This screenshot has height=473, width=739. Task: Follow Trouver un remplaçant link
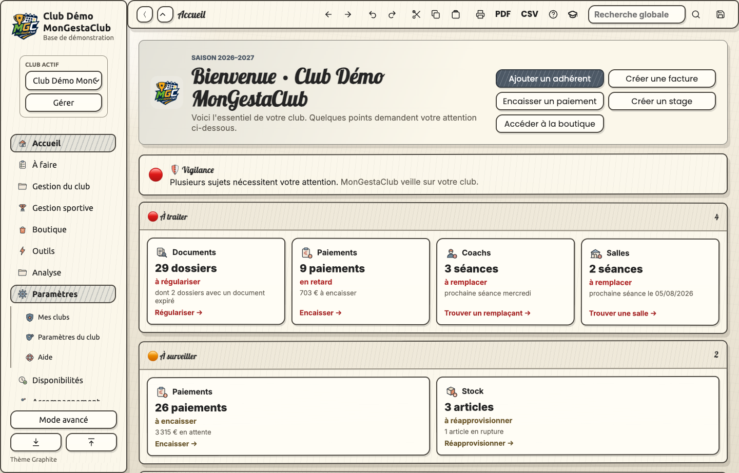488,313
